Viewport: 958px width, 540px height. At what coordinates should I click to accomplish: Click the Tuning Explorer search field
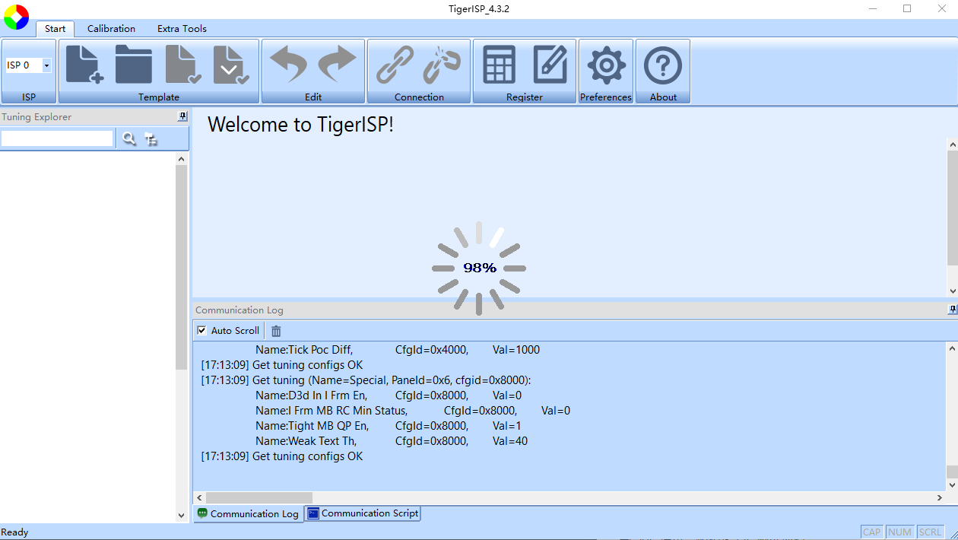coord(57,138)
